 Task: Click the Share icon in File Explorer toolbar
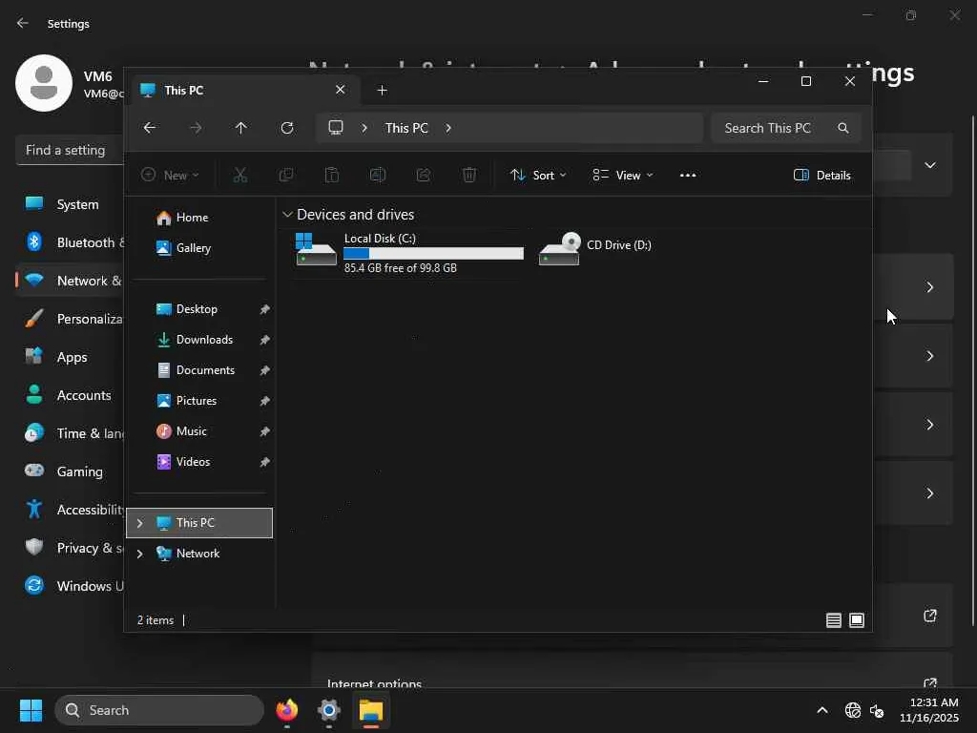pyautogui.click(x=424, y=176)
